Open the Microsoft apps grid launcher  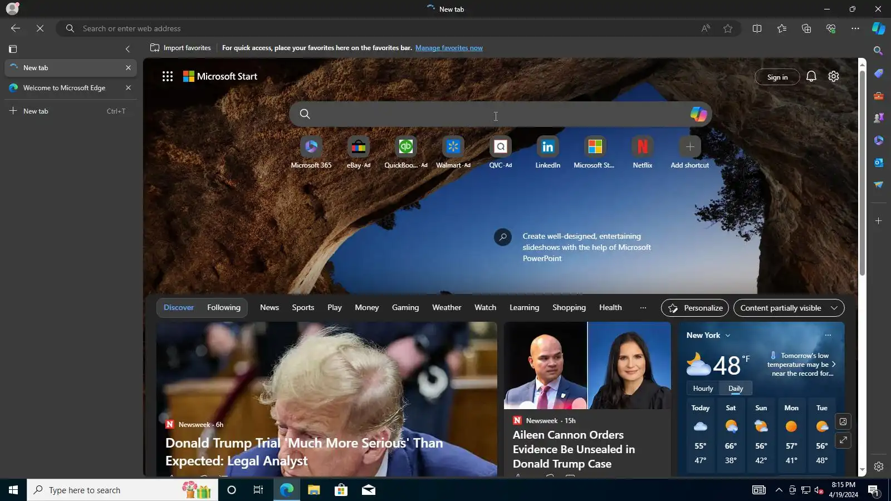[168, 76]
